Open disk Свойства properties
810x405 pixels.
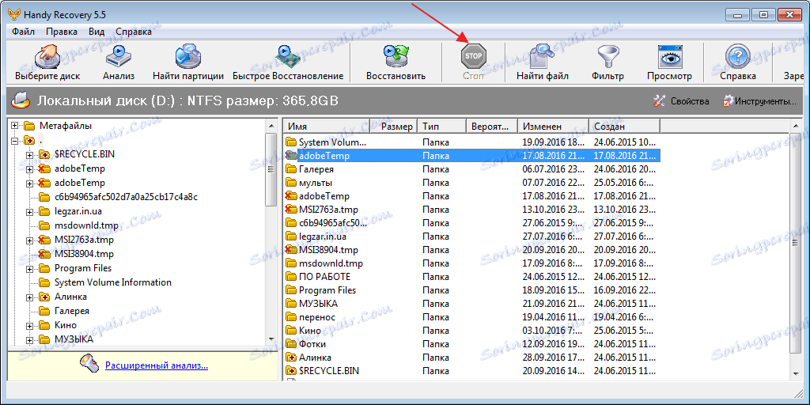coord(681,101)
